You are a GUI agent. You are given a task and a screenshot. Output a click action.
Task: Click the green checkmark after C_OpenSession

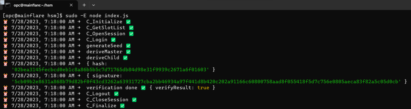click(x=131, y=34)
